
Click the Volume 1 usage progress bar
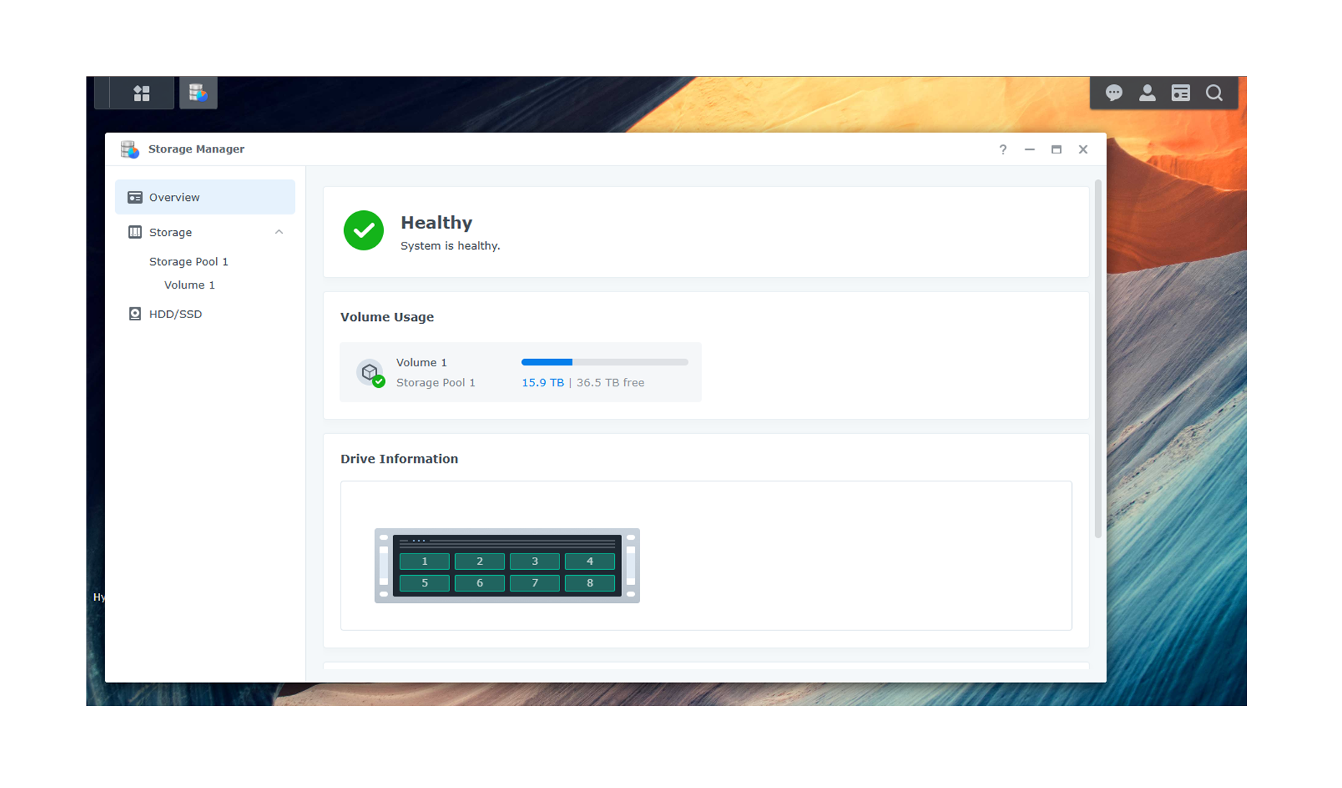click(x=605, y=362)
